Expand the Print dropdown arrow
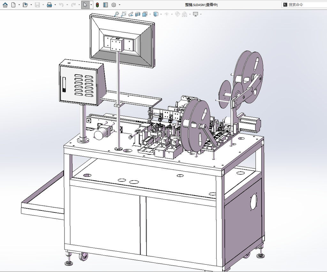 55,5
